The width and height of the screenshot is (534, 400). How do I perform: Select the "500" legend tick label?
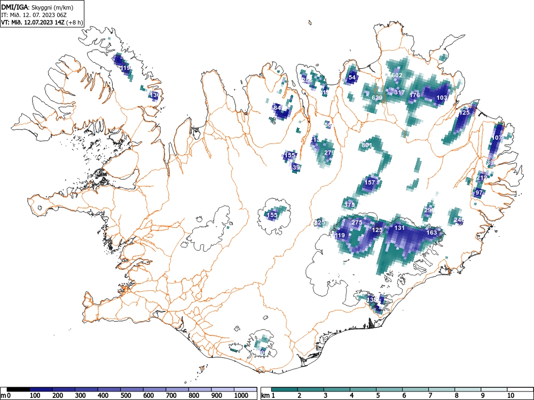125,396
